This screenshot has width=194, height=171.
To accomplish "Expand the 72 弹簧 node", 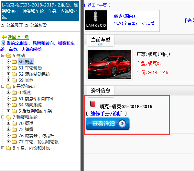I will [8, 129].
